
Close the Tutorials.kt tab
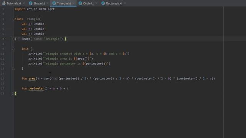pos(24,3)
